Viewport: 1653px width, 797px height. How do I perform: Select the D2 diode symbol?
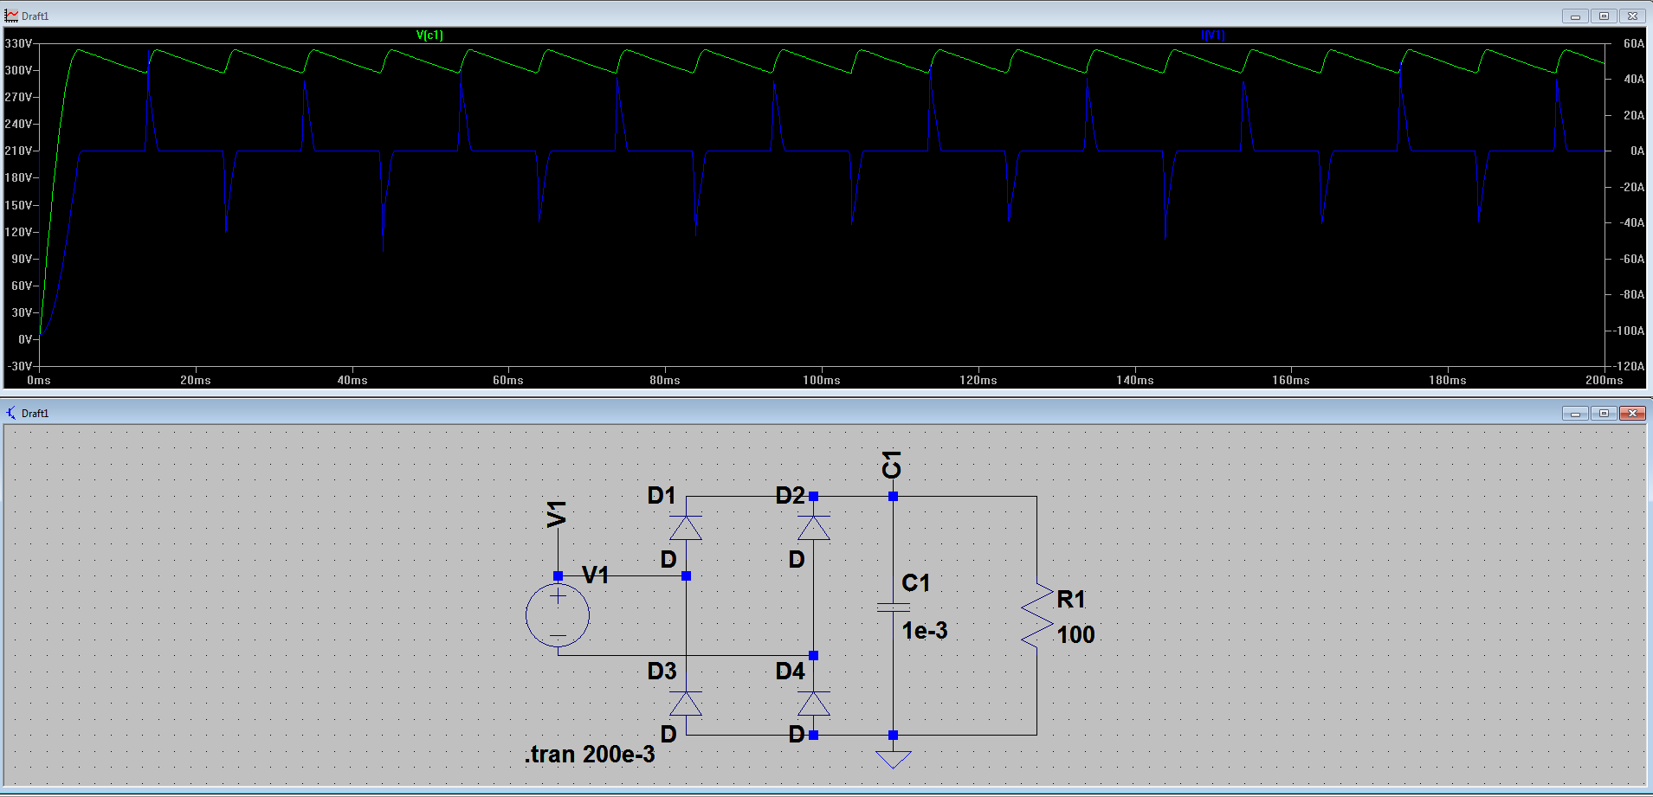[x=813, y=528]
